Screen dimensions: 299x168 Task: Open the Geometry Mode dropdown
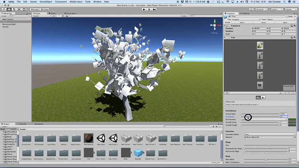click(270, 134)
